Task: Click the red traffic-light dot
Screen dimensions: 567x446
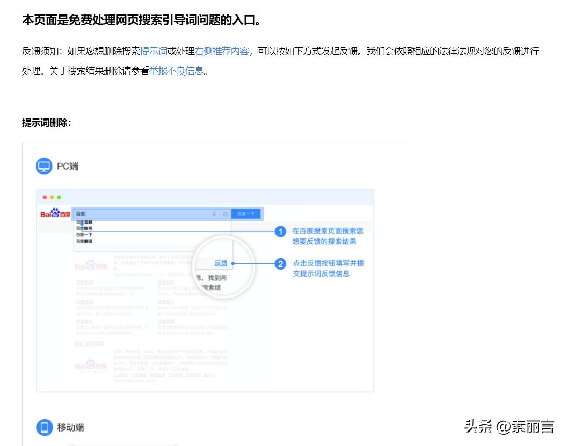Action: pyautogui.click(x=44, y=198)
